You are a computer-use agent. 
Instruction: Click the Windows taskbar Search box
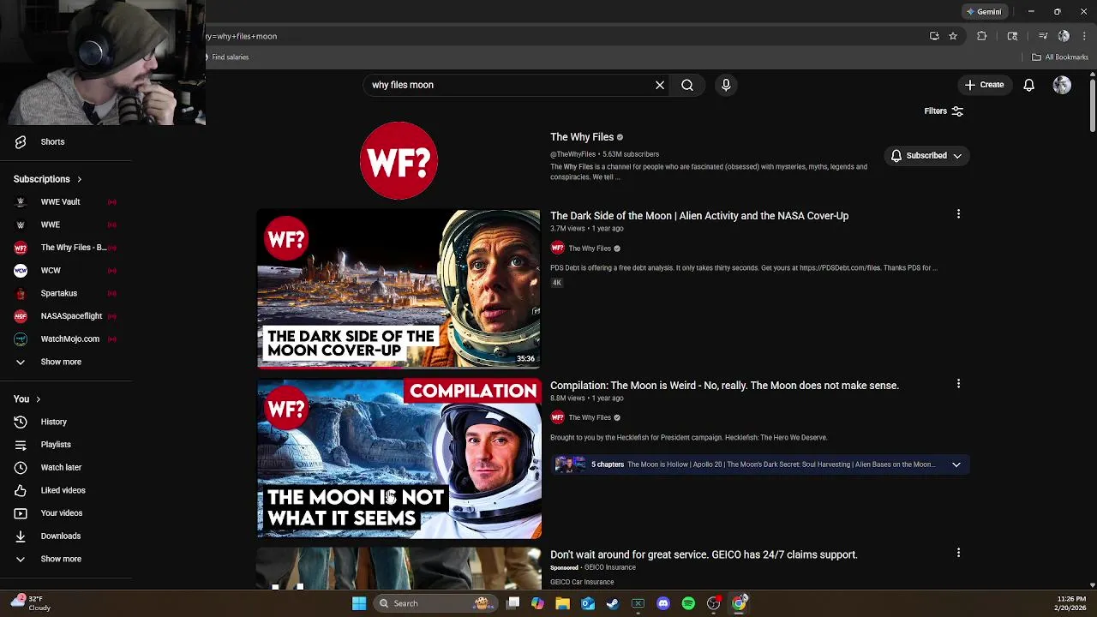[437, 603]
